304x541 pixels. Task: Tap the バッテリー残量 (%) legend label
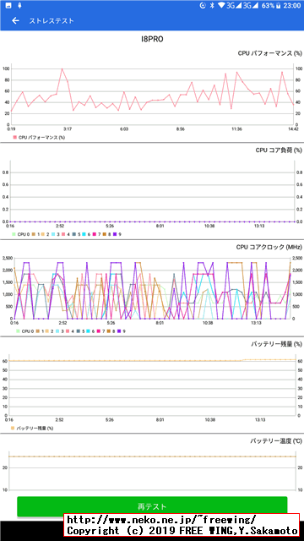(x=35, y=428)
